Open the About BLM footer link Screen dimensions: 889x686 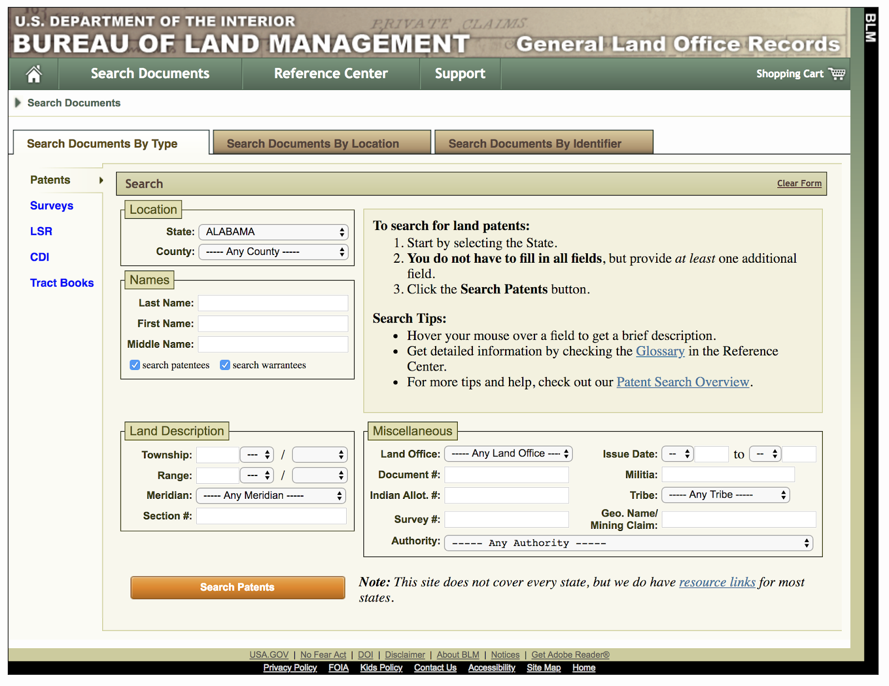[x=458, y=655]
